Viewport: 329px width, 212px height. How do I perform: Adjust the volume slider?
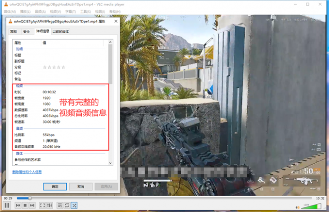pyautogui.click(x=311, y=207)
